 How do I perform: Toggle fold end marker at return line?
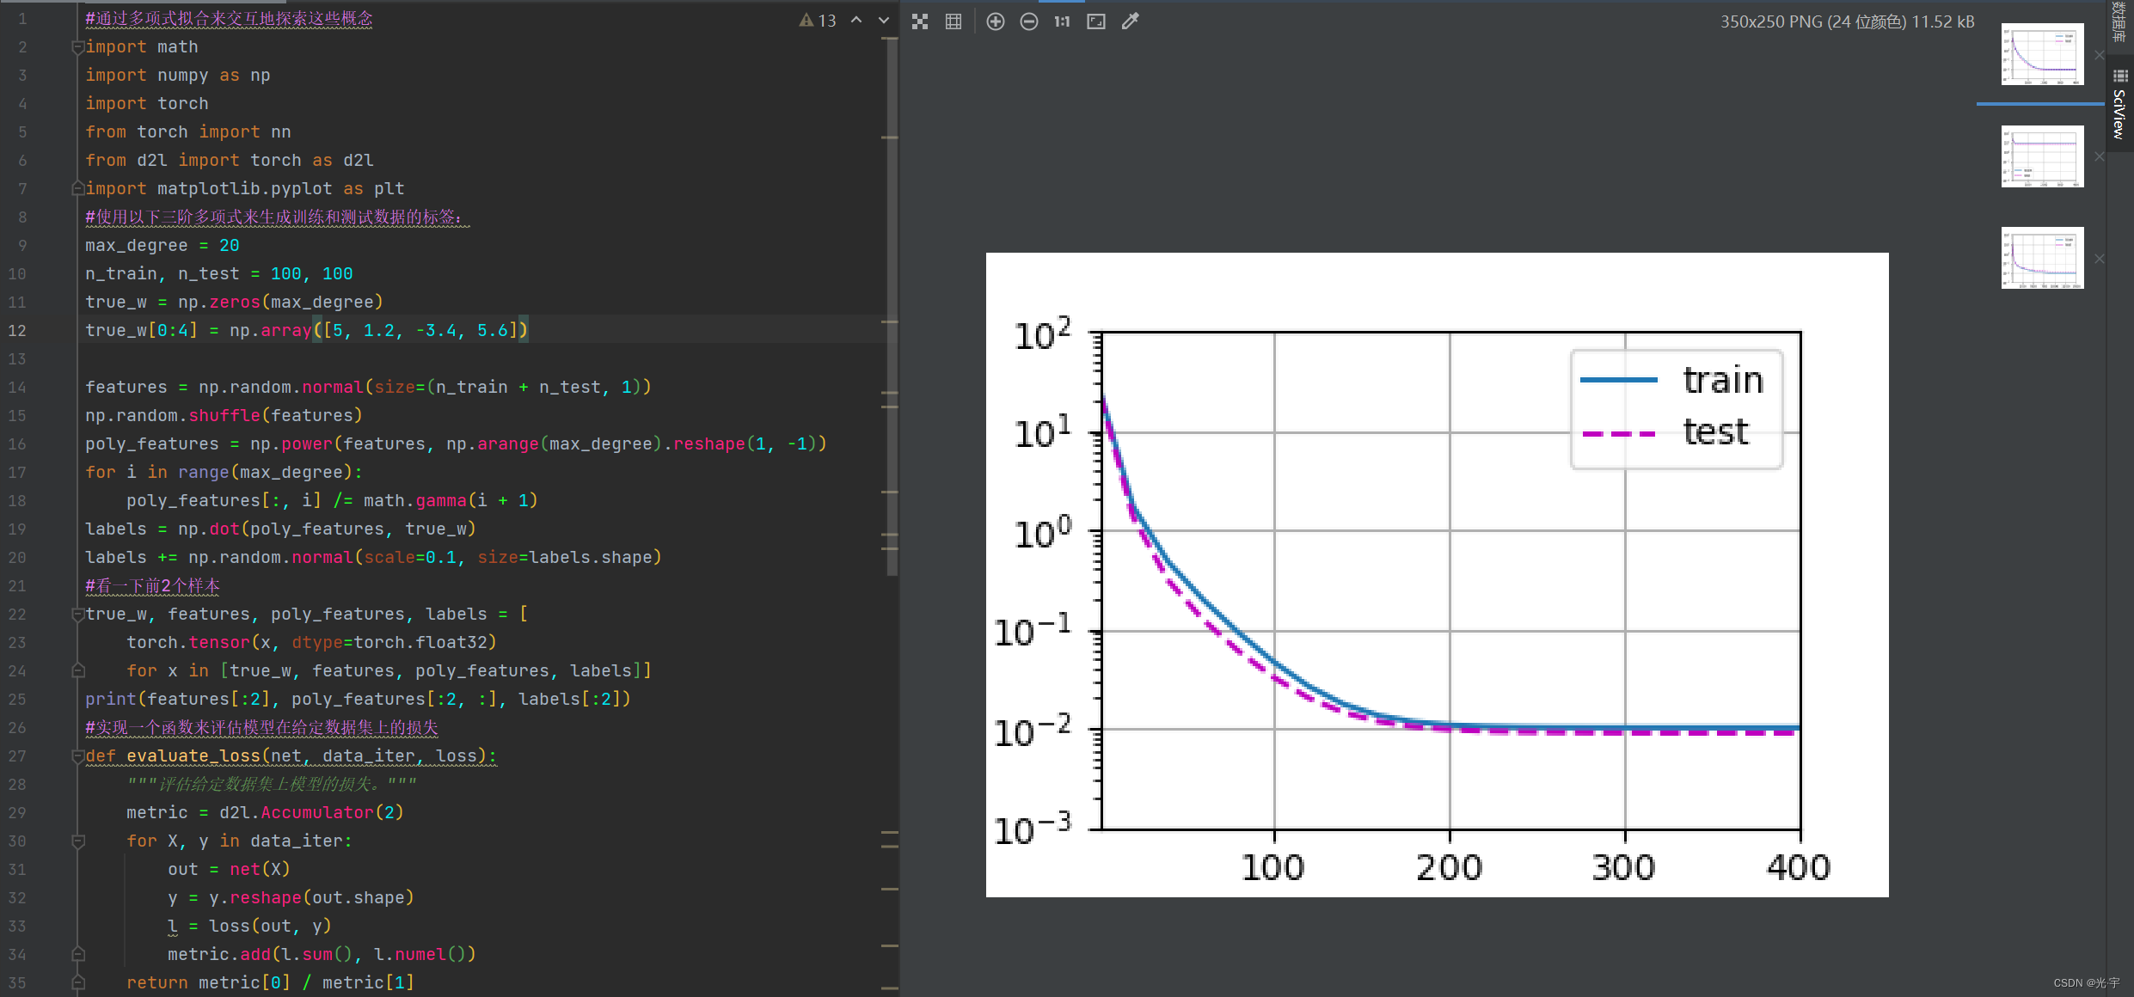(x=78, y=982)
